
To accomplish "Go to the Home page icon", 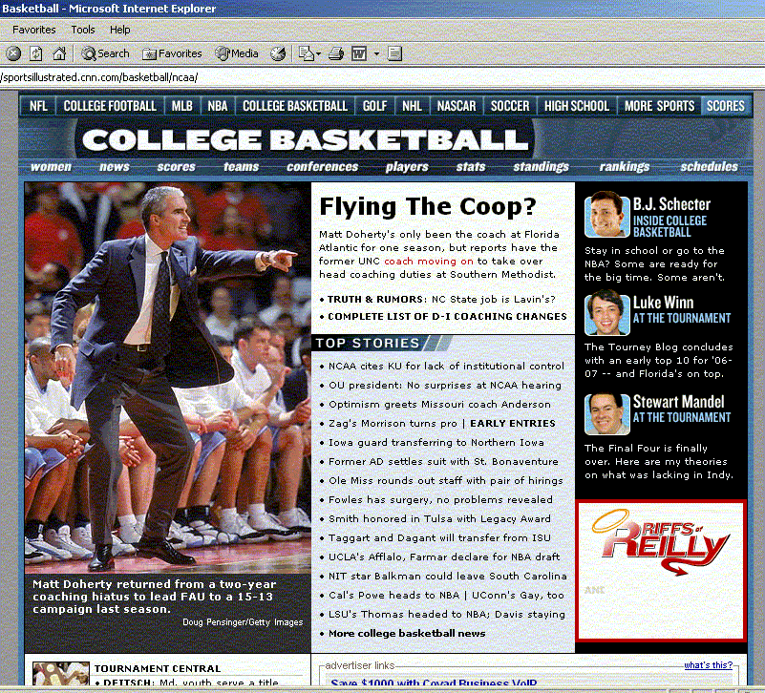I will pos(59,53).
